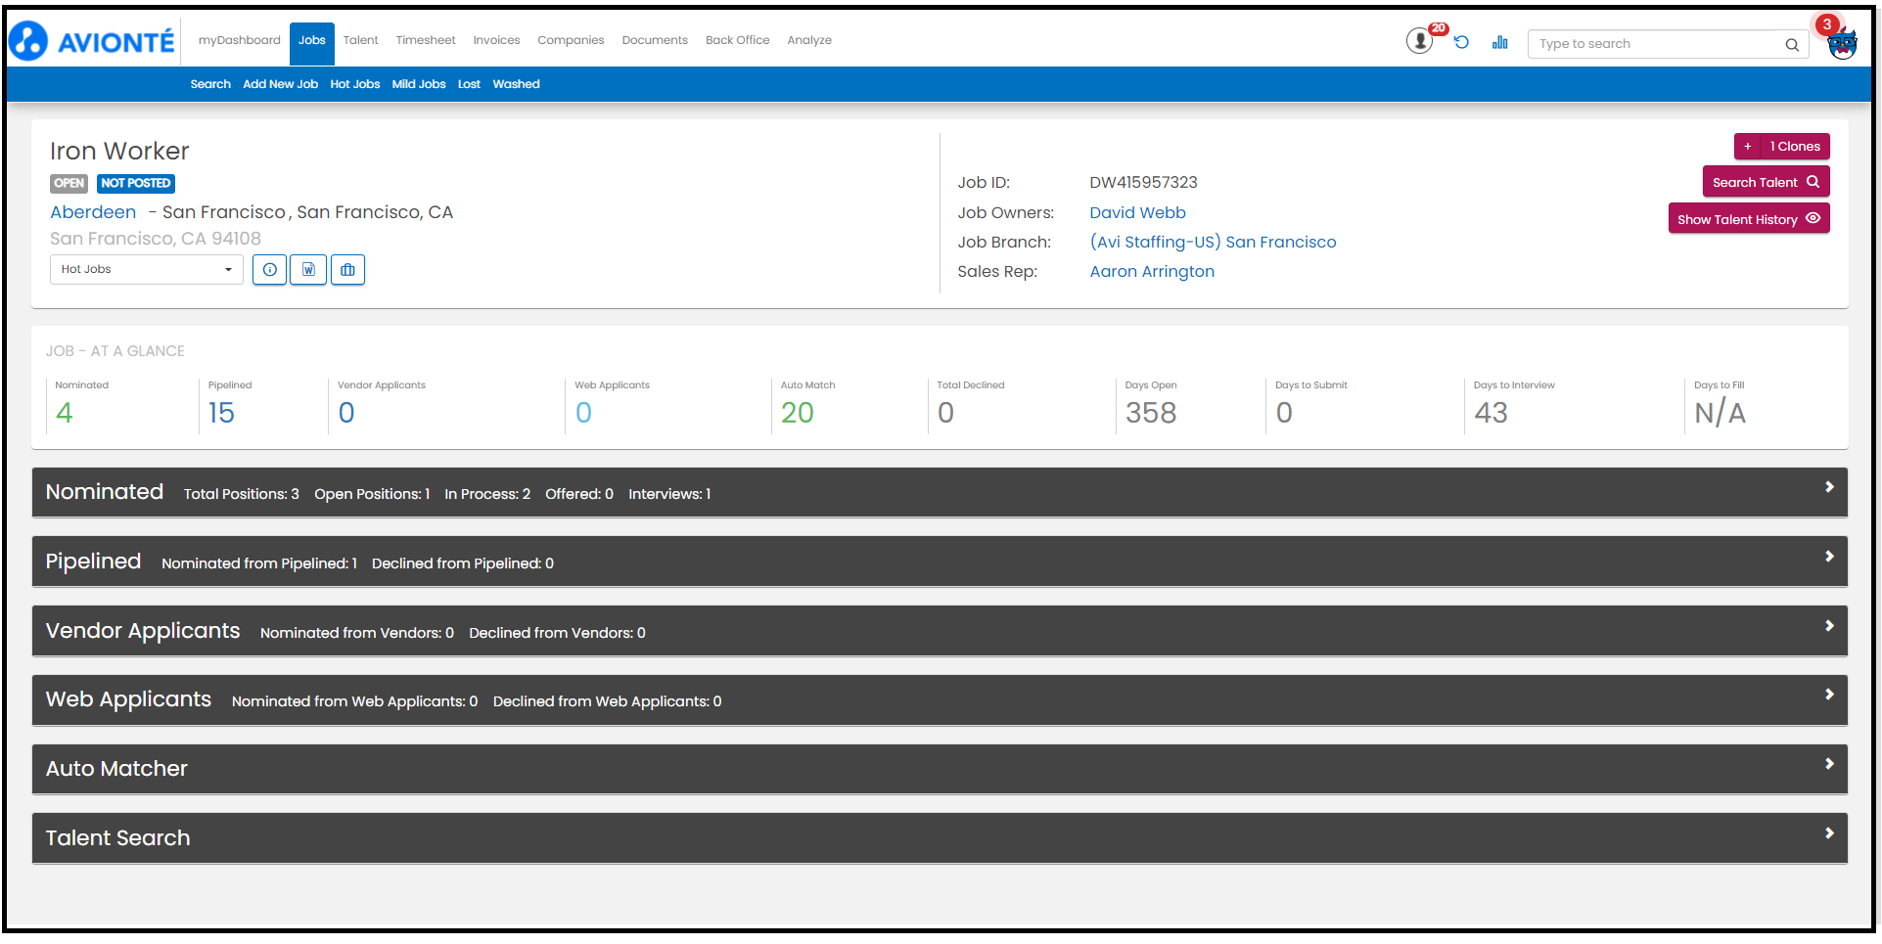Open the Documents tab

click(x=655, y=40)
